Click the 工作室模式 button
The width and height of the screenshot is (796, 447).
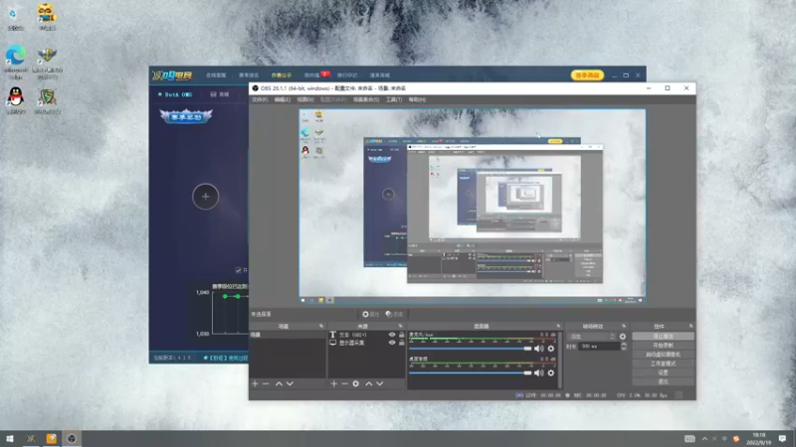[x=663, y=364]
